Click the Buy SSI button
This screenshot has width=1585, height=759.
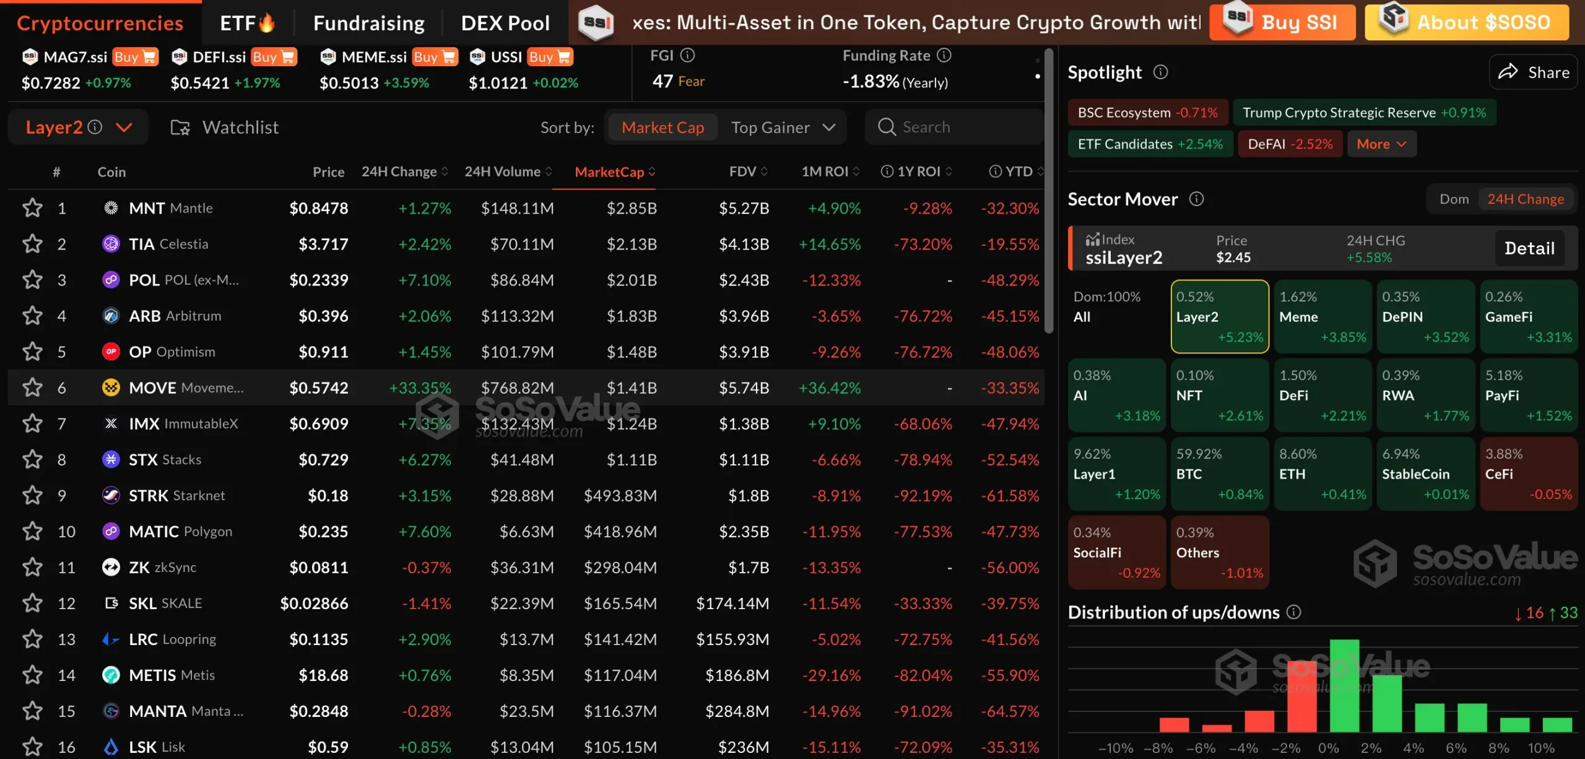[1282, 23]
